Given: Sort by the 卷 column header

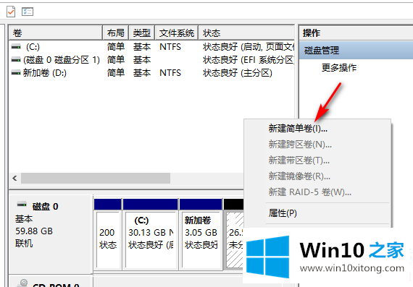Looking at the screenshot, I should coord(56,33).
